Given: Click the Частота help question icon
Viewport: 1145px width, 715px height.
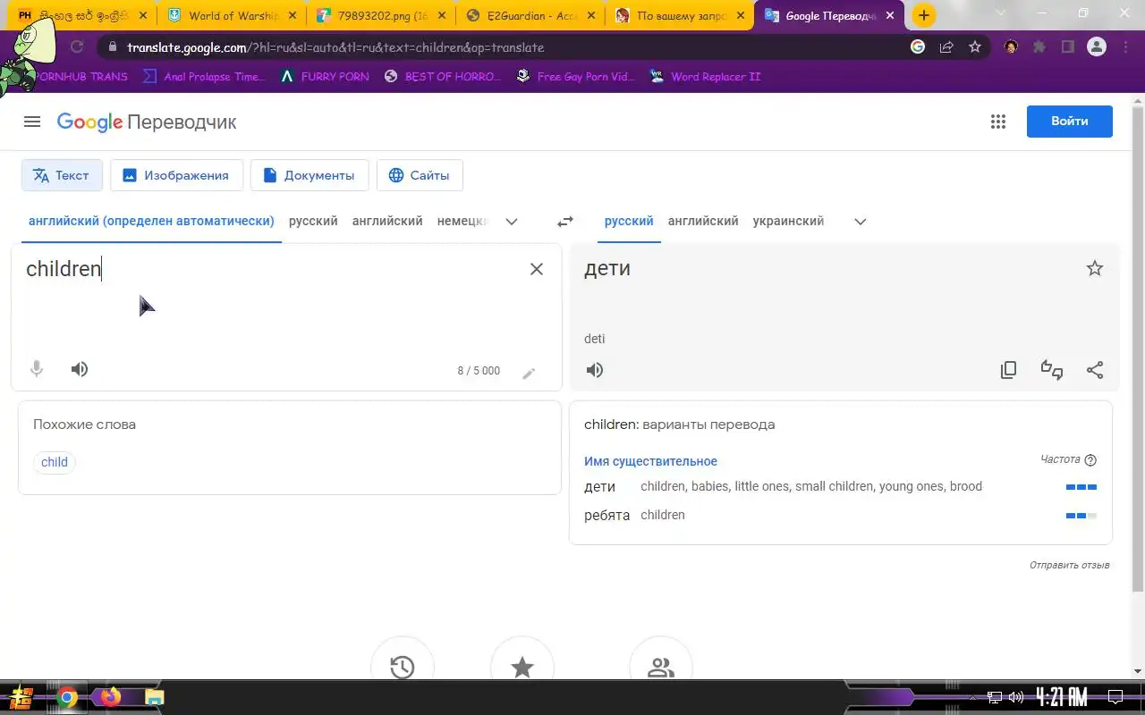Looking at the screenshot, I should pyautogui.click(x=1090, y=460).
